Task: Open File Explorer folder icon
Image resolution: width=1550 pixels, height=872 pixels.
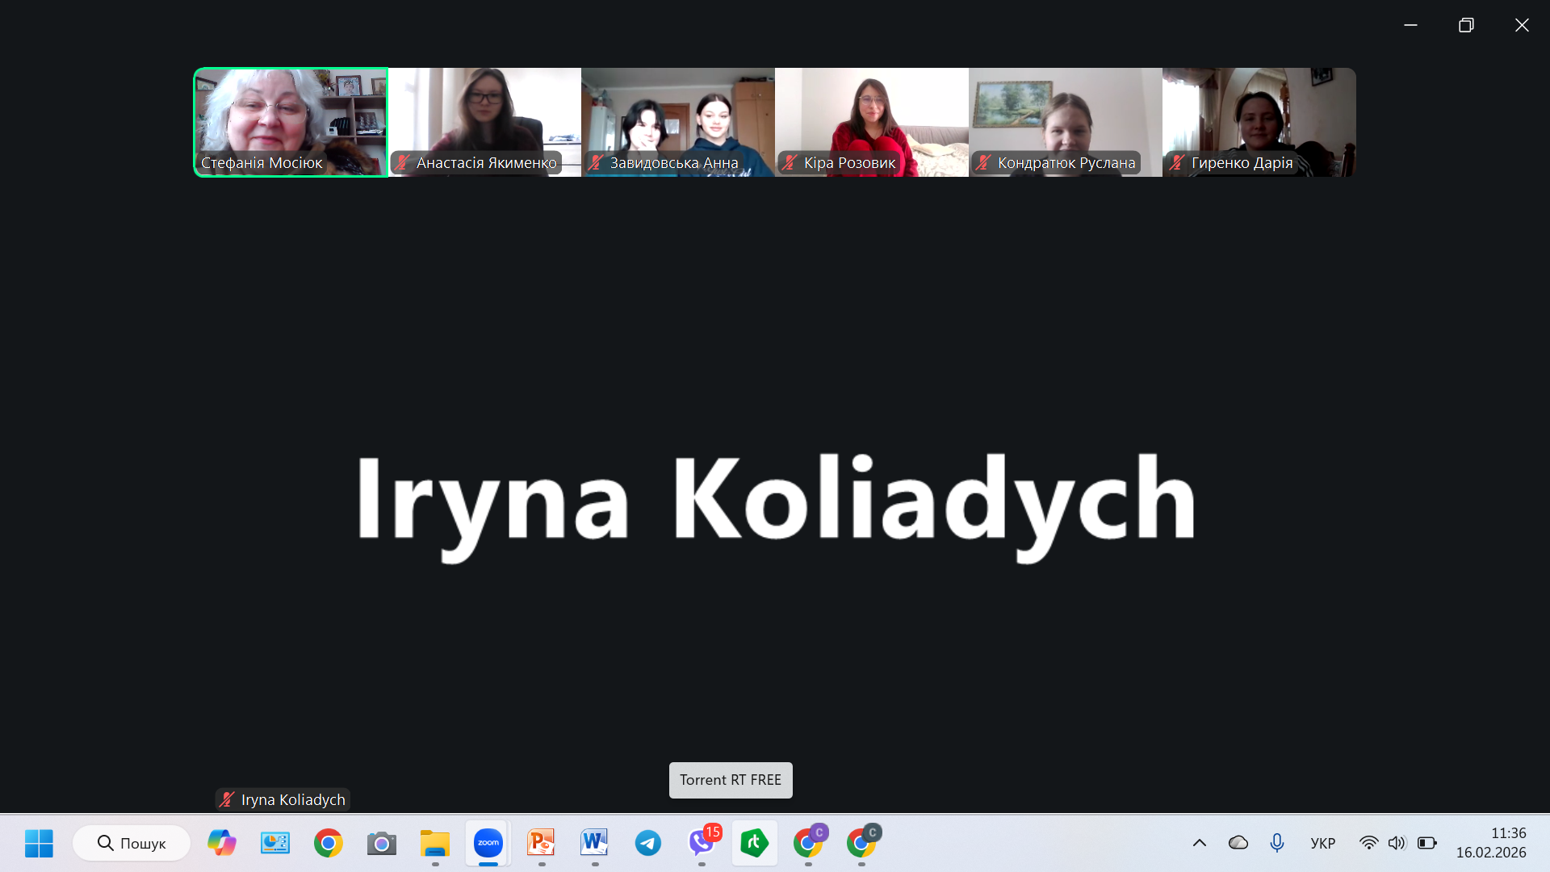Action: [434, 843]
